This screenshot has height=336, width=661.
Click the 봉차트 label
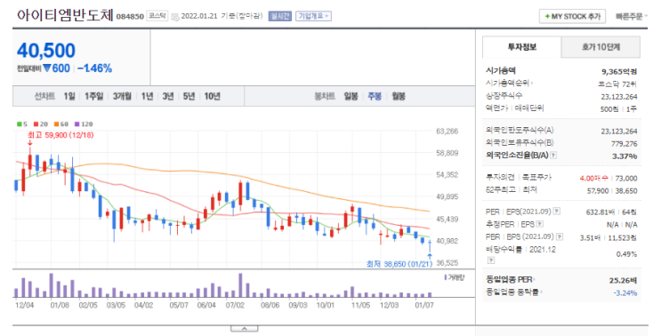(325, 96)
